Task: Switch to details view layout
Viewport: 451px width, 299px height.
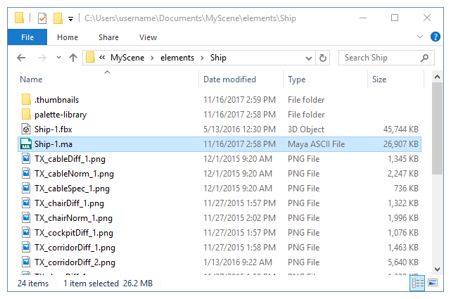Action: (417, 283)
